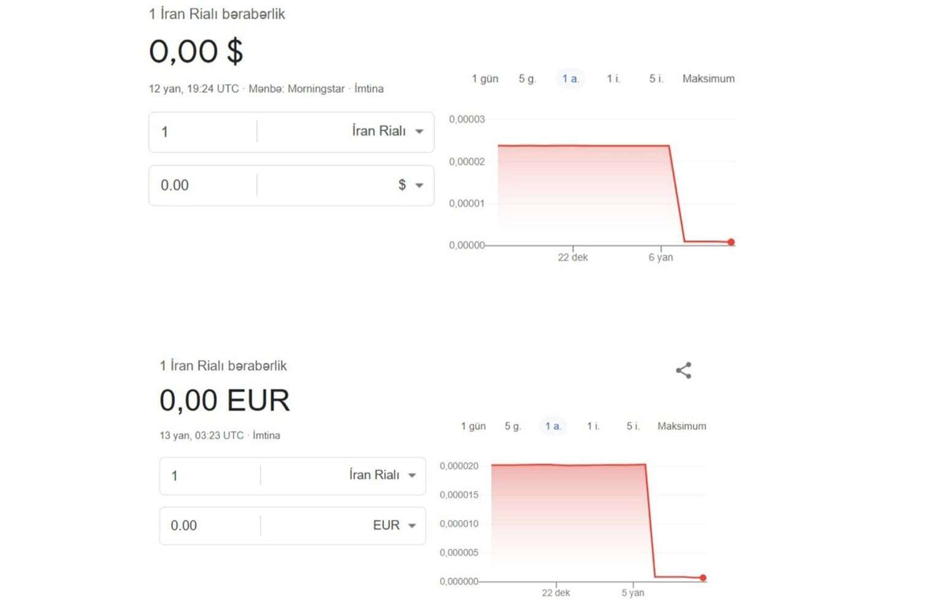Select Maksimum range on dollar chart
Screen dimensions: 925x605
pyautogui.click(x=708, y=78)
